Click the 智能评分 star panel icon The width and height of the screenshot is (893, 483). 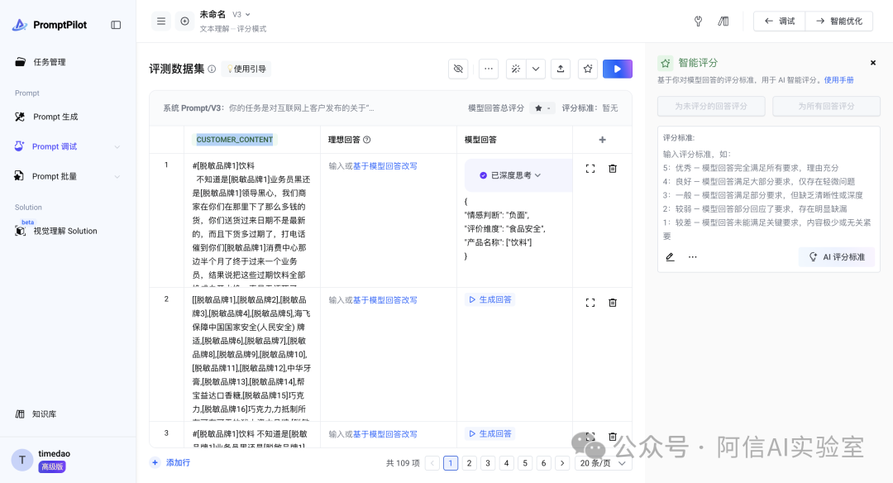click(x=665, y=63)
